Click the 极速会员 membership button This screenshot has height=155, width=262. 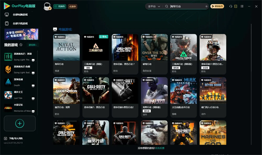tap(217, 6)
